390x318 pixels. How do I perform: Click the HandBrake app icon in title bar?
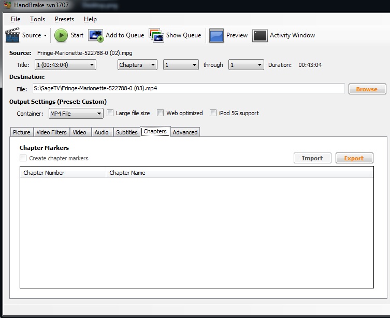(7, 5)
